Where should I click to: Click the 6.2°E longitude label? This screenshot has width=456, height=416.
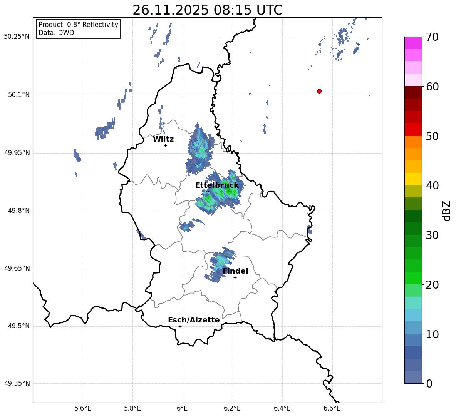point(232,408)
